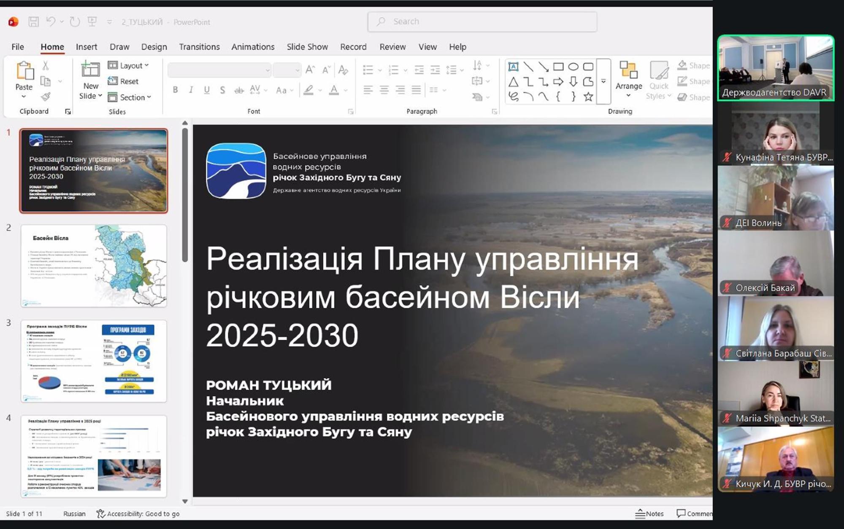
Task: Click the Accessibility checker status icon
Action: pyautogui.click(x=100, y=513)
